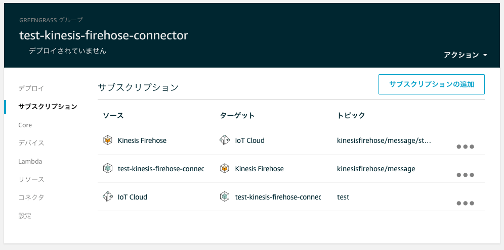Screen dimensions: 504x250
Task: Click the ターゲット column header
Action: pos(237,116)
